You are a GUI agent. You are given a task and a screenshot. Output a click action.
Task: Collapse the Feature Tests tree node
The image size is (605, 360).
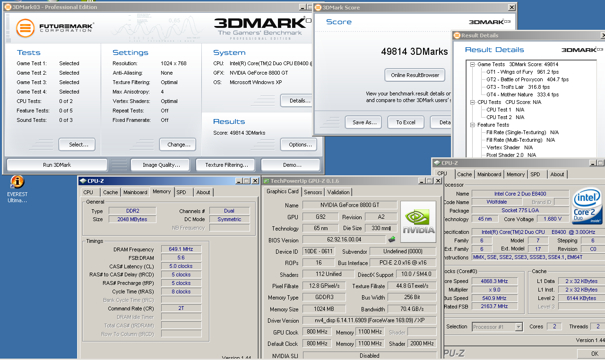click(473, 125)
